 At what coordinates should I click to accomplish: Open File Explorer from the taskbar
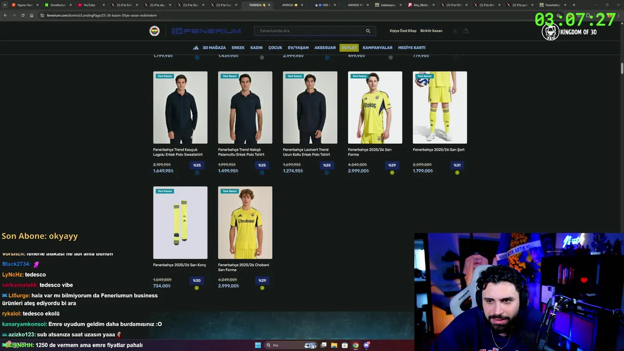(334, 345)
